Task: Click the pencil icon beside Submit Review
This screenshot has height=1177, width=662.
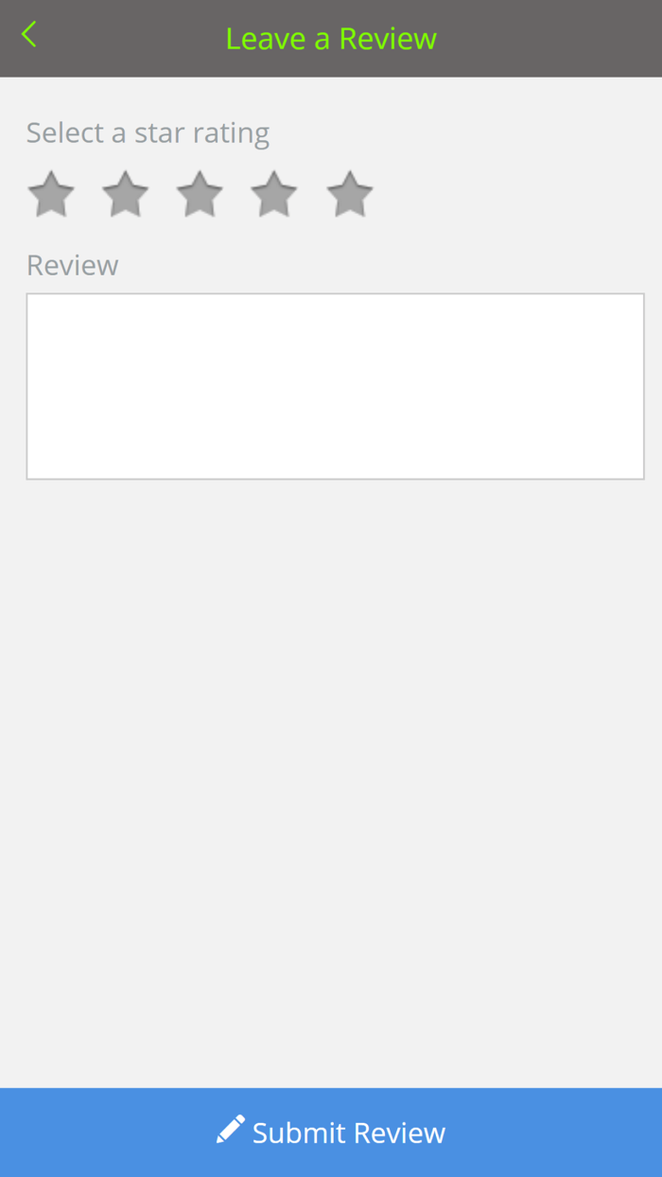Action: point(230,1130)
